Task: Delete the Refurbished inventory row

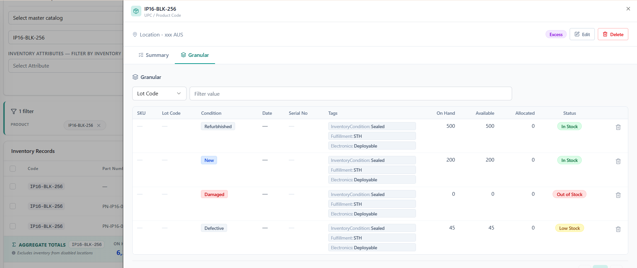Action: click(618, 127)
